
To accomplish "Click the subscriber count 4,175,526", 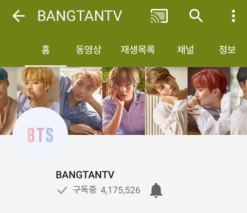I will (120, 190).
